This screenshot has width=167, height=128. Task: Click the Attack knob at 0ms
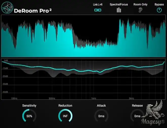tap(101, 115)
